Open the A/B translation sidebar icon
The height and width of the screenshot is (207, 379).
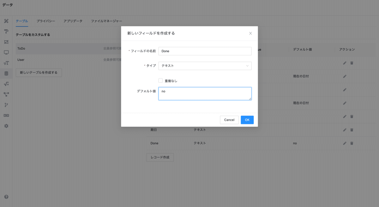click(x=6, y=115)
